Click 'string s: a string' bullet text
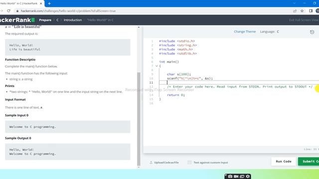Image resolution: width=319 pixels, height=179 pixels. pos(21,79)
